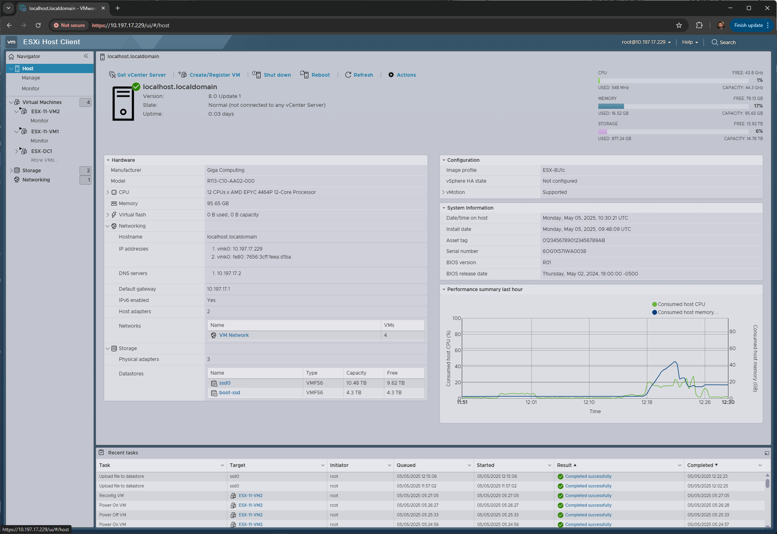Expand the CPU hardware row
The height and width of the screenshot is (534, 777).
click(108, 192)
